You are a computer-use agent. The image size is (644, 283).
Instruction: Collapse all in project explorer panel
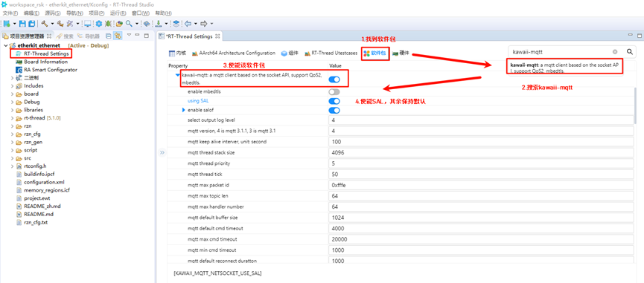click(109, 36)
